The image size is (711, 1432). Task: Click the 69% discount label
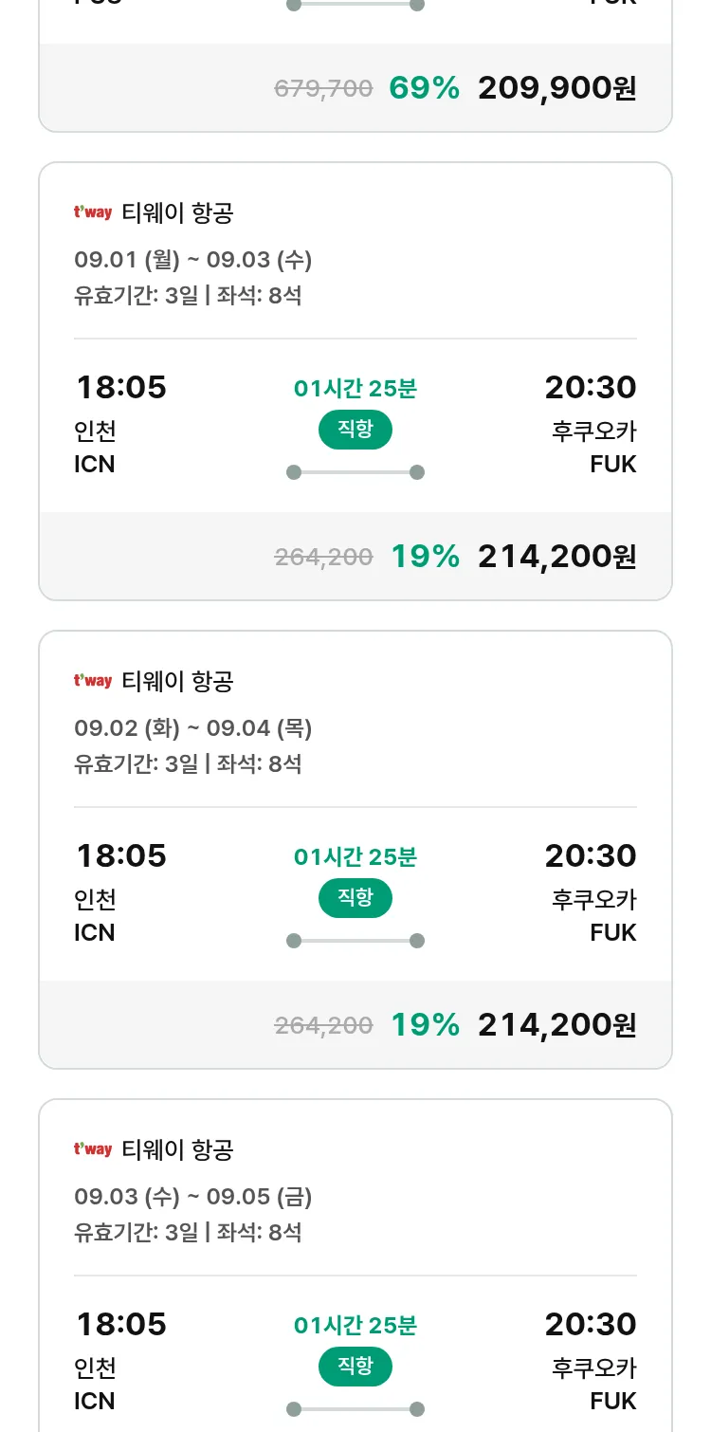click(x=424, y=88)
